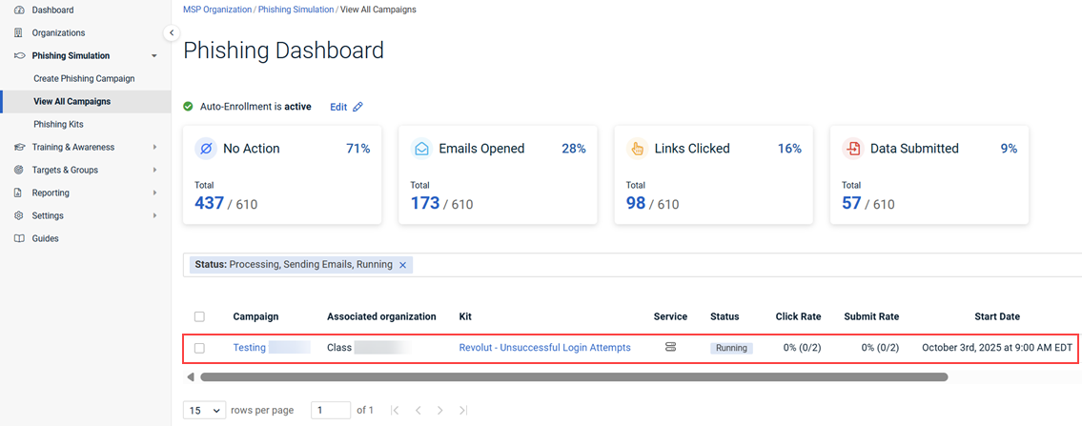Expand the Targets & Groups section
Screen dimensions: 1082x426
click(x=154, y=170)
